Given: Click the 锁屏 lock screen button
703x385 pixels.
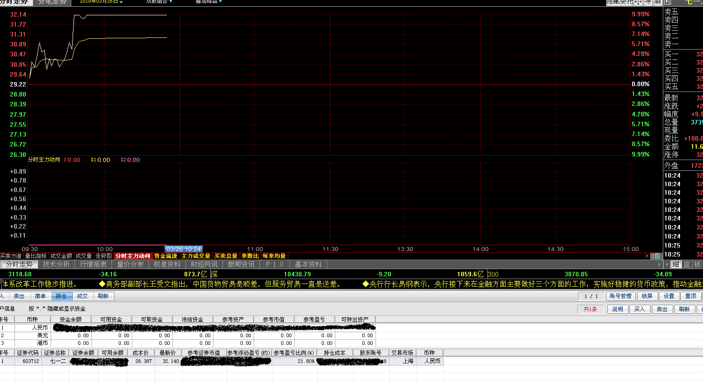Looking at the screenshot, I should point(647,296).
